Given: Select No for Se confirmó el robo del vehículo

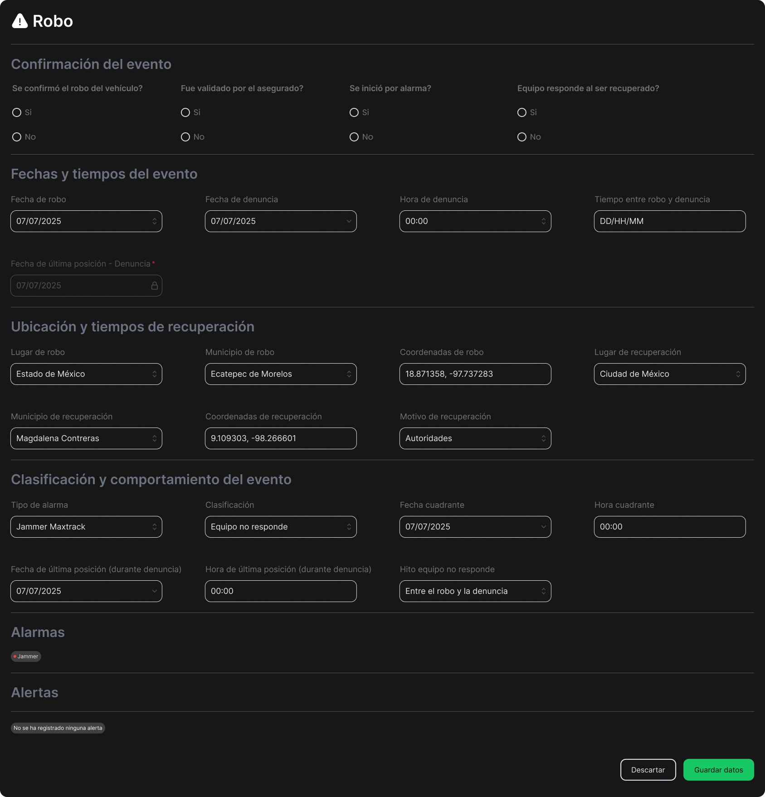Looking at the screenshot, I should [17, 137].
